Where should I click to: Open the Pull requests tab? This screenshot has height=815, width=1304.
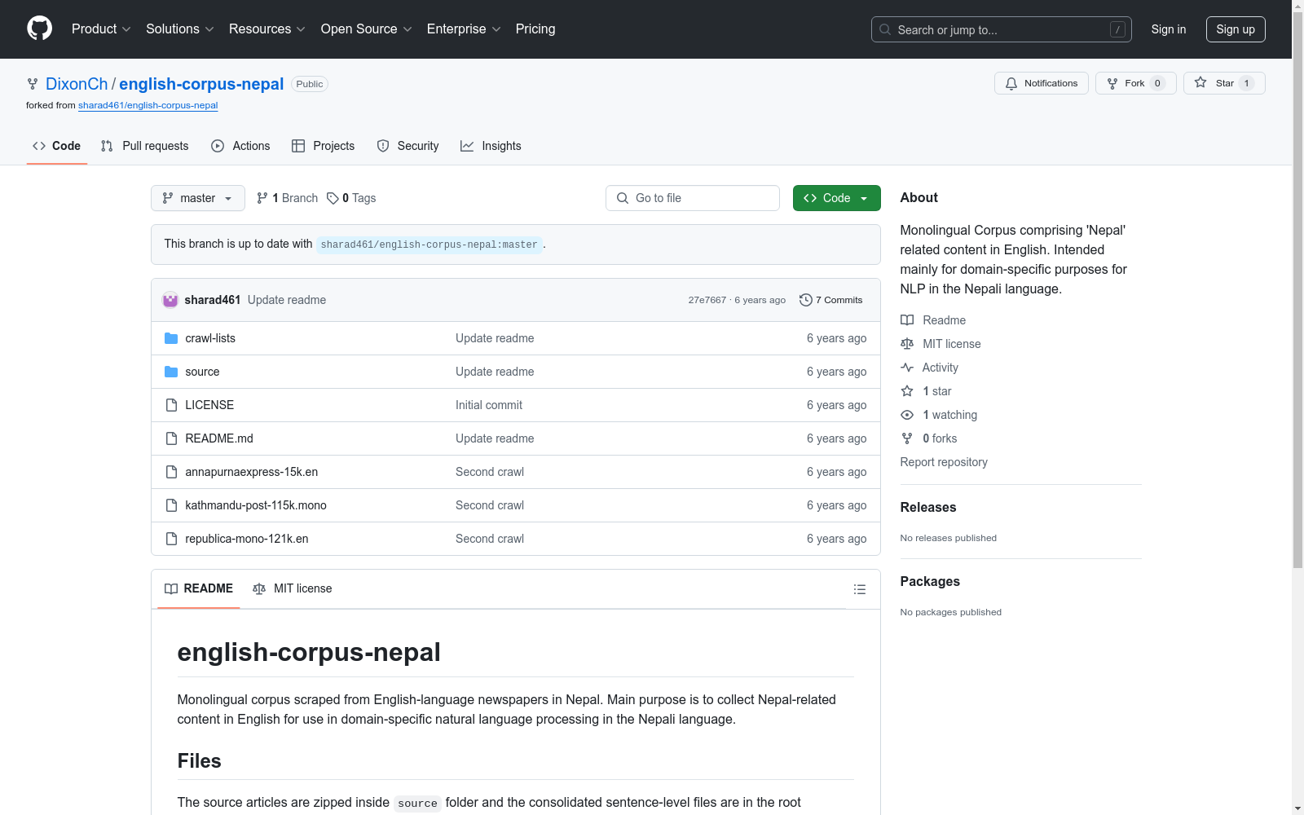click(144, 146)
